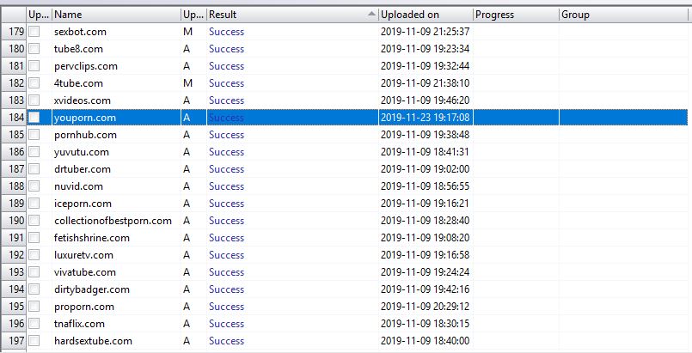Select row number 196 header
Screen dimensions: 692x353
pyautogui.click(x=14, y=324)
